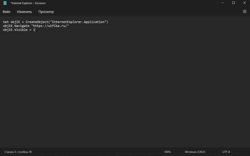The width and height of the screenshot is (250, 156).
Task: Click the Строка 3, столбец 18 indicator
Action: pos(18,152)
